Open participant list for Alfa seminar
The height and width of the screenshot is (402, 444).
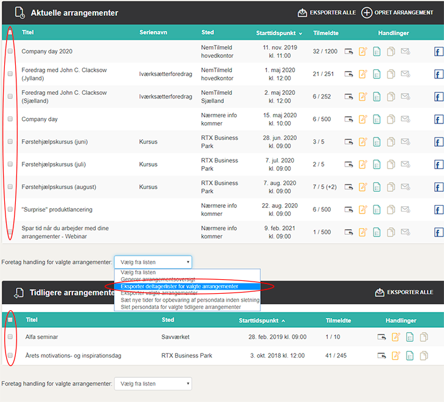click(409, 337)
